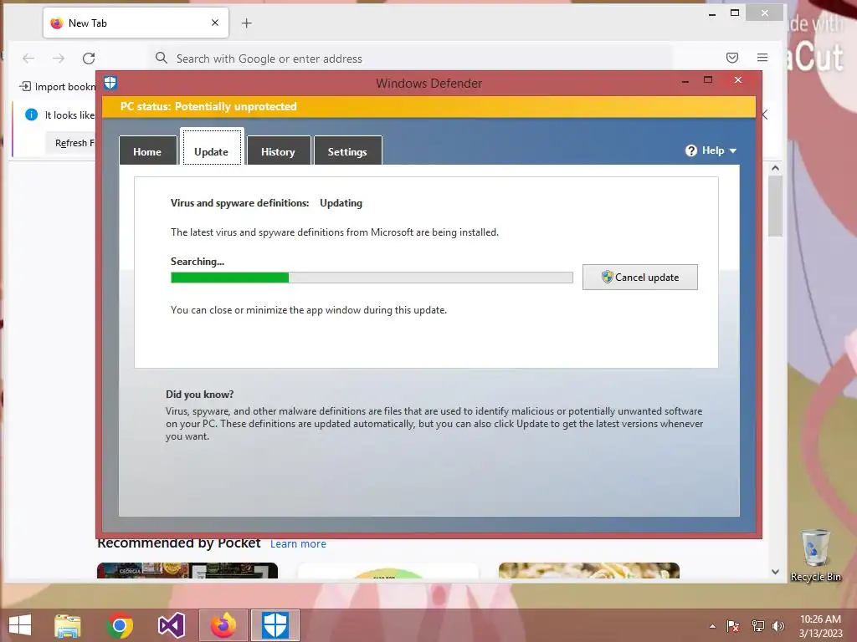The image size is (857, 642).
Task: Launch Google Chrome from the taskbar
Action: tap(120, 625)
